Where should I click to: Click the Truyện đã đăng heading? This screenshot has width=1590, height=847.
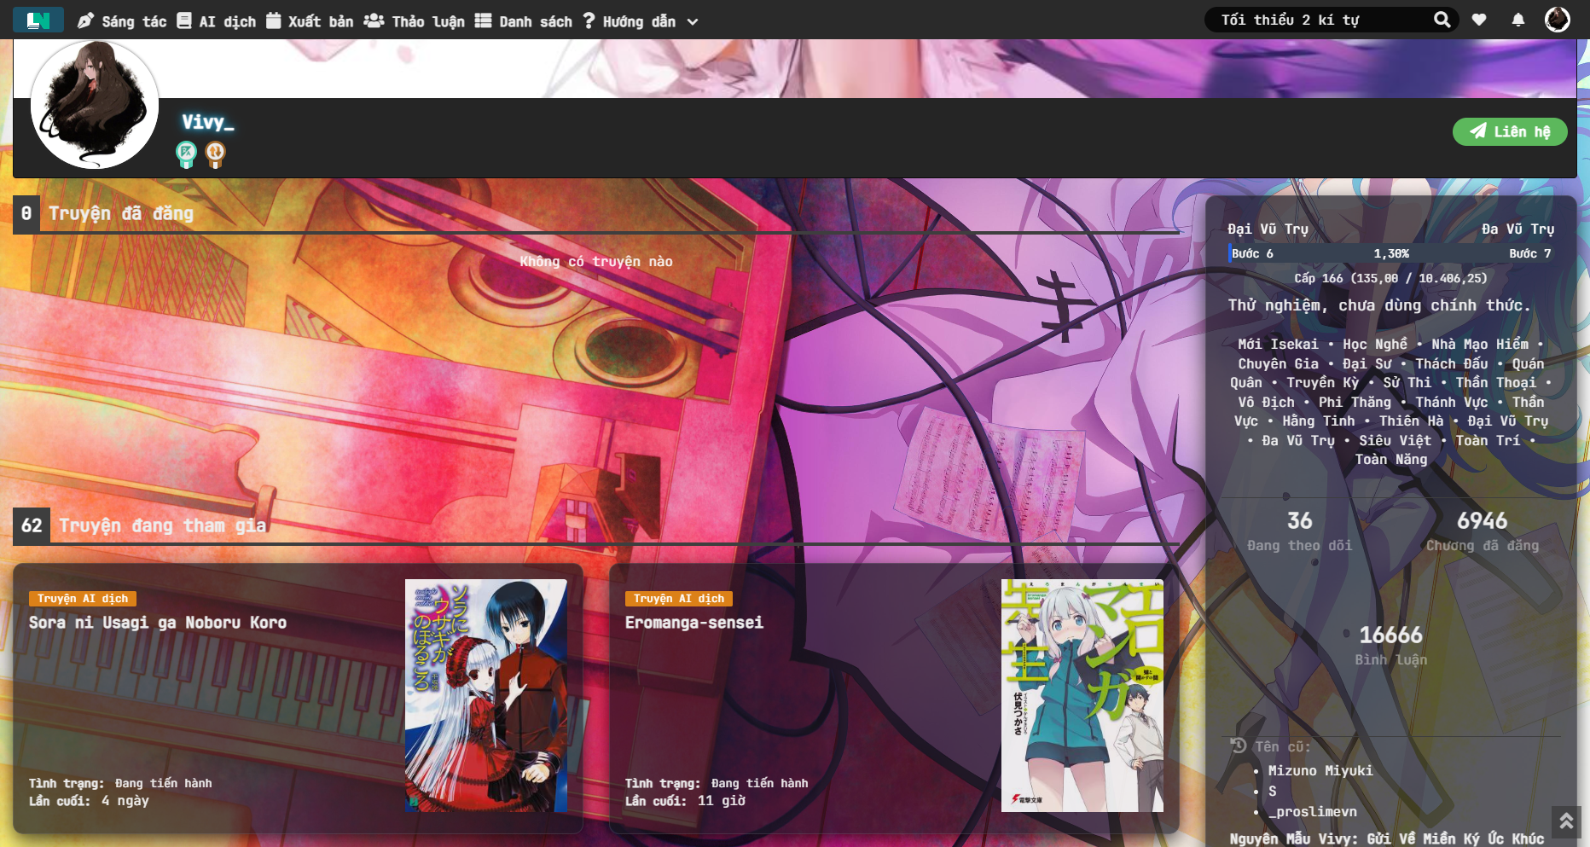(121, 213)
